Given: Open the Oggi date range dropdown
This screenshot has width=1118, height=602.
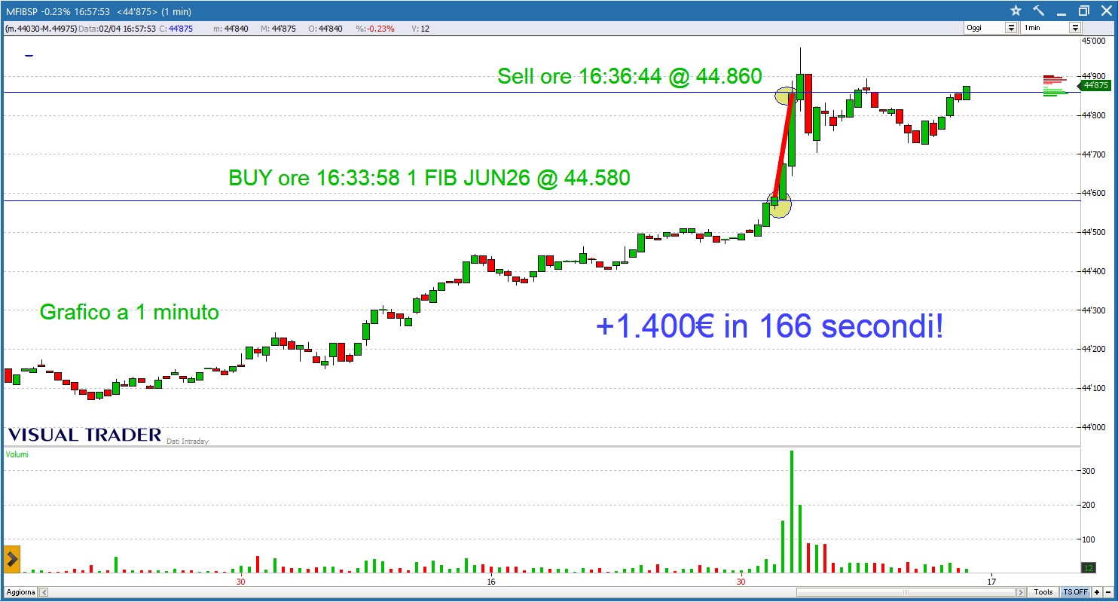Looking at the screenshot, I should click(x=991, y=28).
